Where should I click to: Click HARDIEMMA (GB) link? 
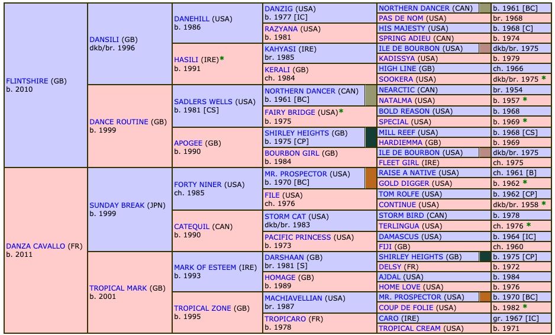[x=401, y=143]
